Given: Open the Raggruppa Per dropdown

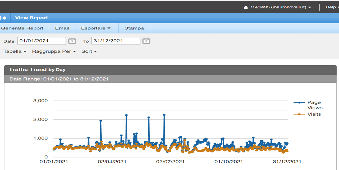Looking at the screenshot, I should [54, 51].
